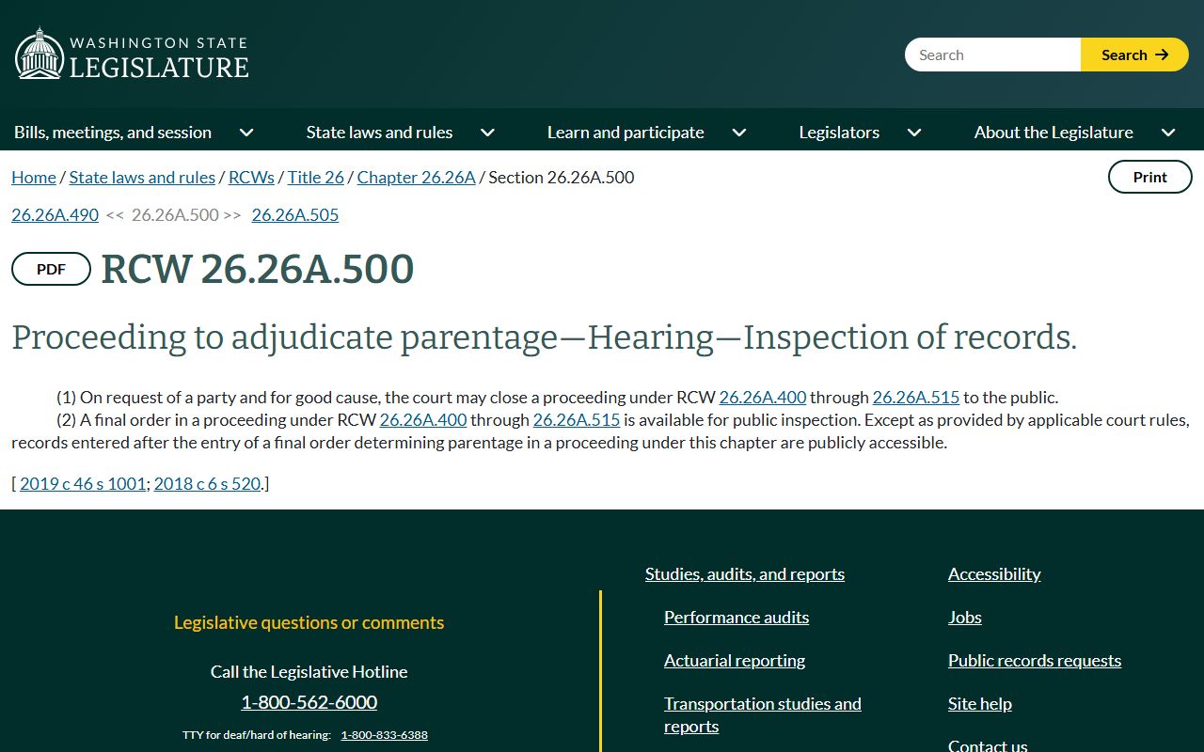1204x752 pixels.
Task: Open session law 2019 c 46 s 1001
Action: coord(83,483)
